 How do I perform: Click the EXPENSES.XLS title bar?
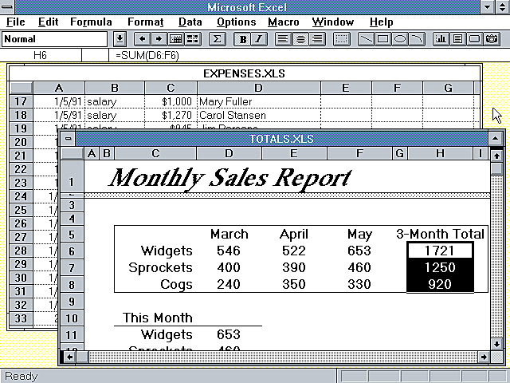click(x=244, y=73)
